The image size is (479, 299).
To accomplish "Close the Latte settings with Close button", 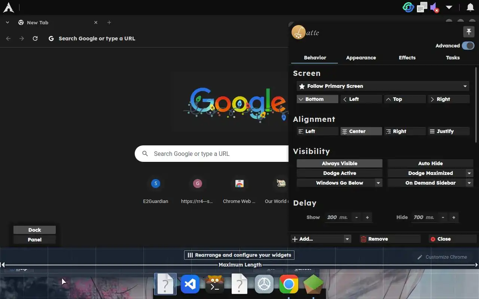I will tap(452, 239).
